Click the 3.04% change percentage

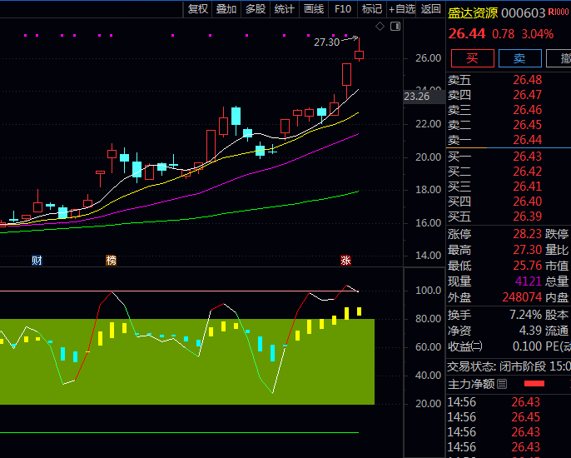[x=538, y=34]
